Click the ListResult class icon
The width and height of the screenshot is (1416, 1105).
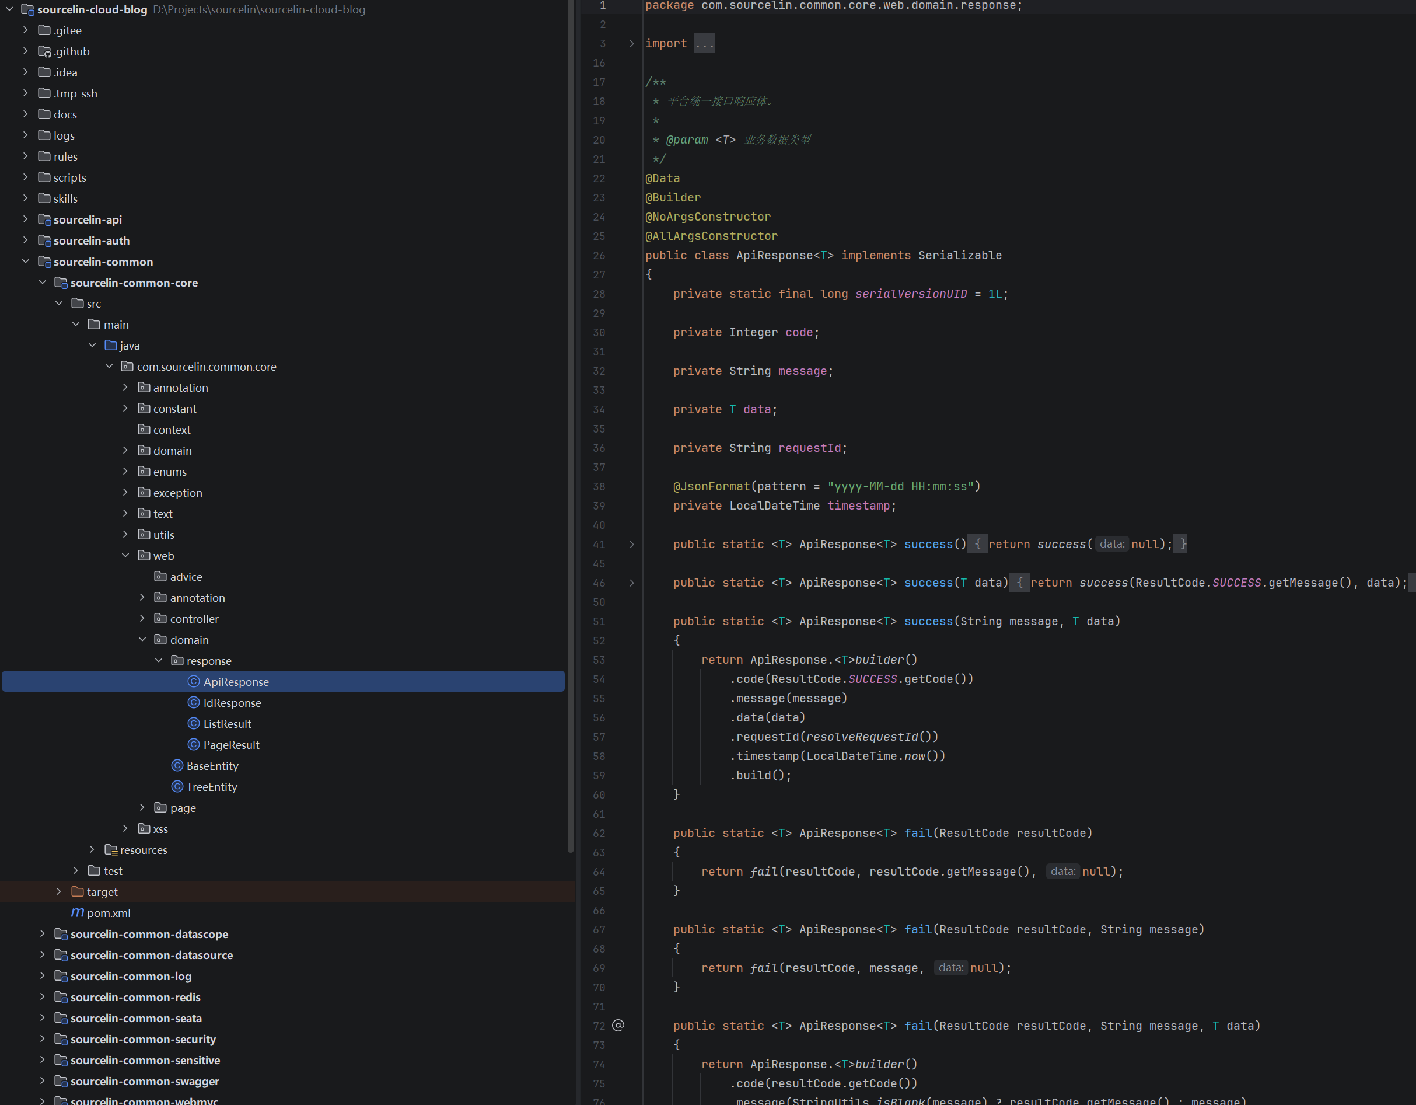pyautogui.click(x=193, y=723)
